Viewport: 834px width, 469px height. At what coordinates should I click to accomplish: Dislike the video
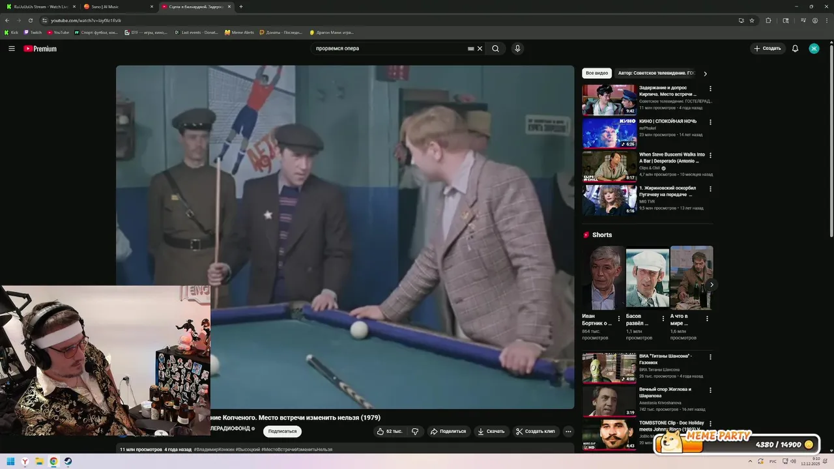pos(415,431)
